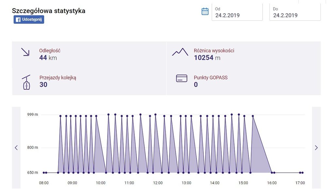327x194 pixels.
Task: Click the Przejazdy kolejką label
Action: [x=58, y=78]
